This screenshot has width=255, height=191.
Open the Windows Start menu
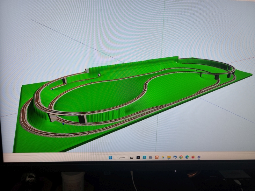click(x=110, y=158)
